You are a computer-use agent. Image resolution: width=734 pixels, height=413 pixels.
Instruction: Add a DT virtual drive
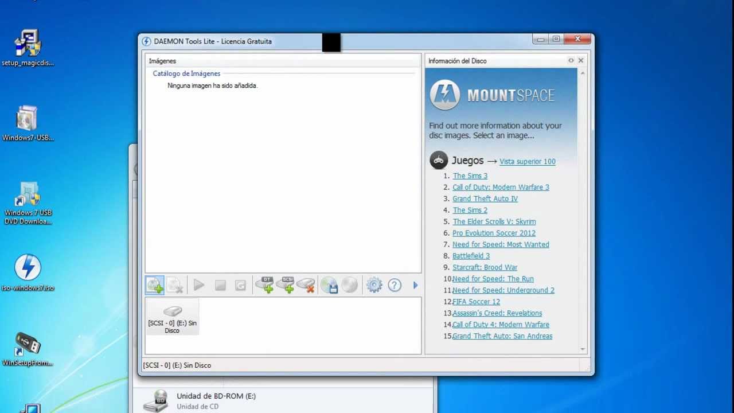pyautogui.click(x=264, y=285)
